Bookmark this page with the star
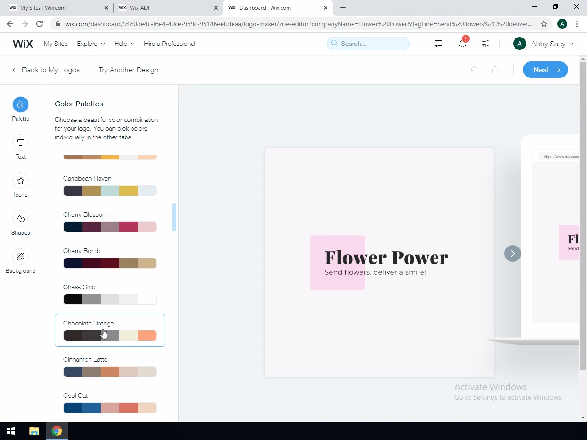The height and width of the screenshot is (440, 587). 544,24
